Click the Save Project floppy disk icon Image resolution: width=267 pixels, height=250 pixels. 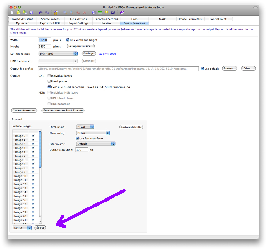(x=31, y=13)
